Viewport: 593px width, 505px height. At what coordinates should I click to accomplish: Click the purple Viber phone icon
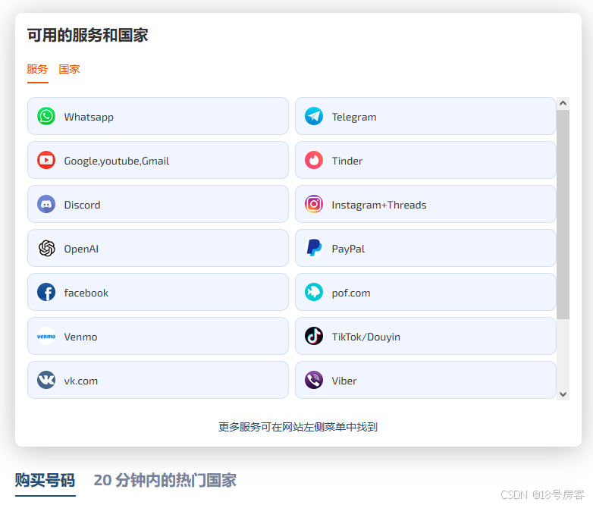(314, 380)
